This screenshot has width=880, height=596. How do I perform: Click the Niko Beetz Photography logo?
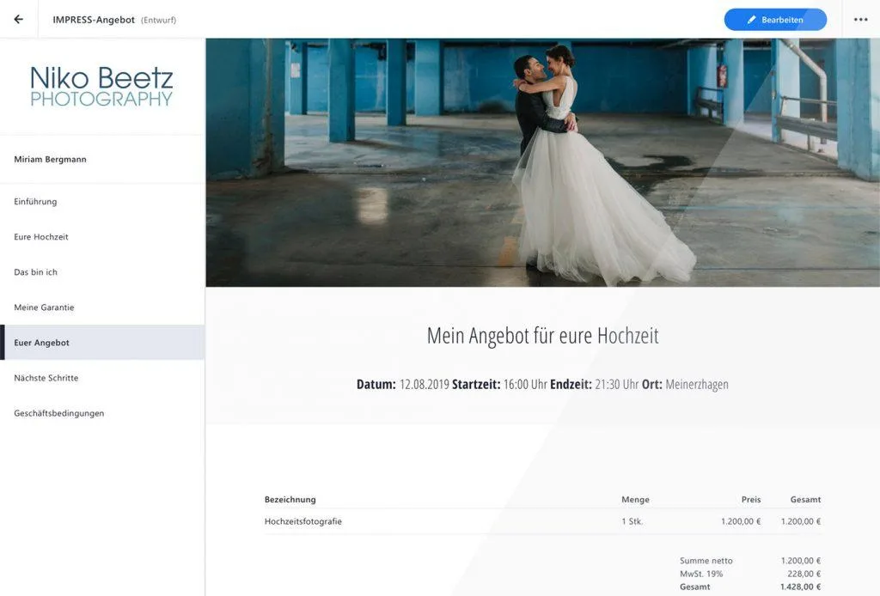(x=101, y=86)
